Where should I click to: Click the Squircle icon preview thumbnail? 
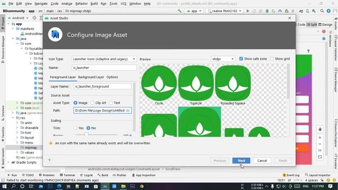(x=196, y=83)
